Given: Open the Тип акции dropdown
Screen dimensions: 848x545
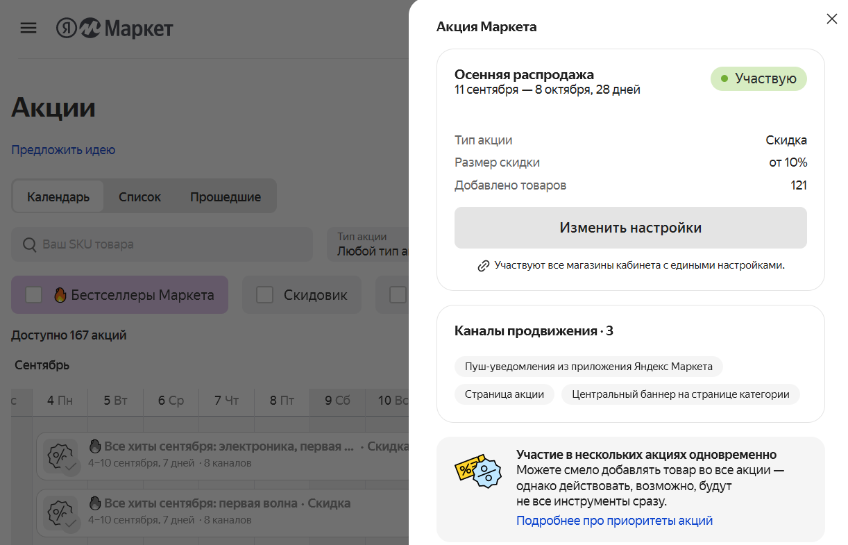Looking at the screenshot, I should [368, 244].
